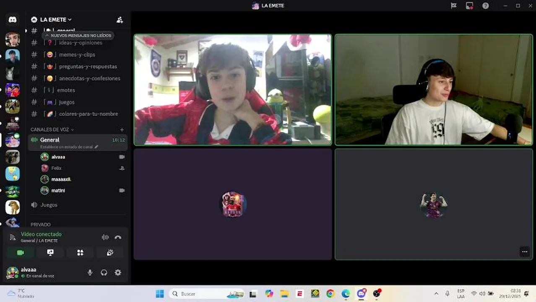
Task: Open the server with cat avatar in the sidebar
Action: point(13,73)
